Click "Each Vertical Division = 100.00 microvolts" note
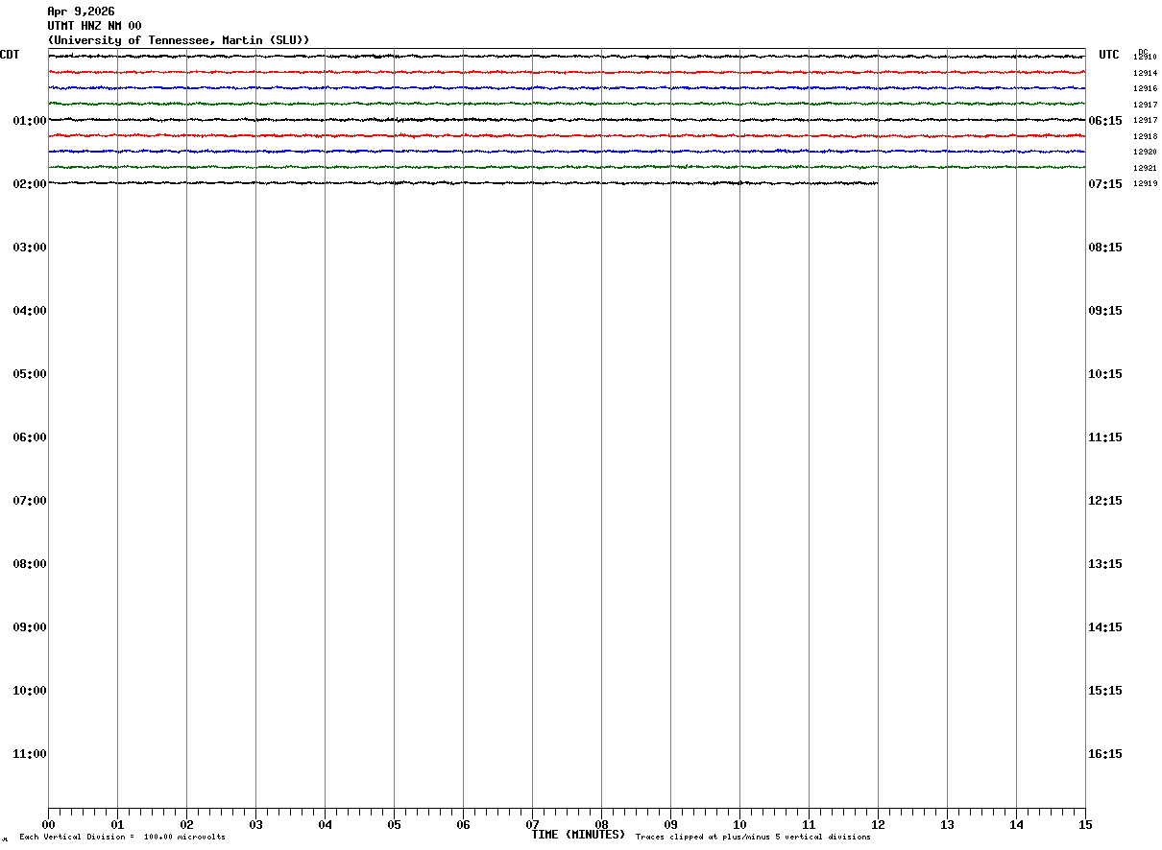Image resolution: width=1162 pixels, height=850 pixels. [x=122, y=838]
